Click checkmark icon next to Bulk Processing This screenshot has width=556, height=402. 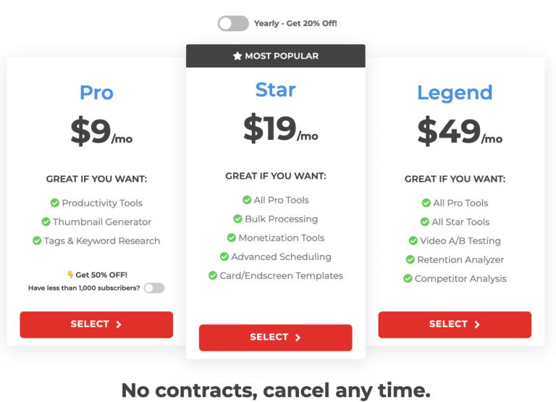click(x=237, y=219)
